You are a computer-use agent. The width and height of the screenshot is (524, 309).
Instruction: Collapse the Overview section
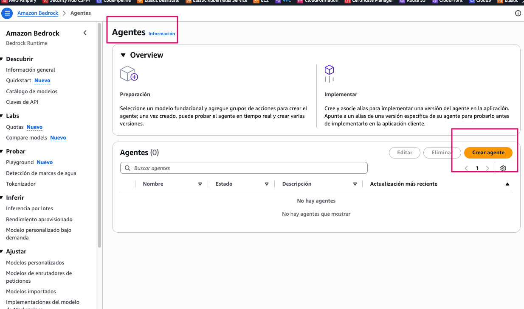(123, 55)
